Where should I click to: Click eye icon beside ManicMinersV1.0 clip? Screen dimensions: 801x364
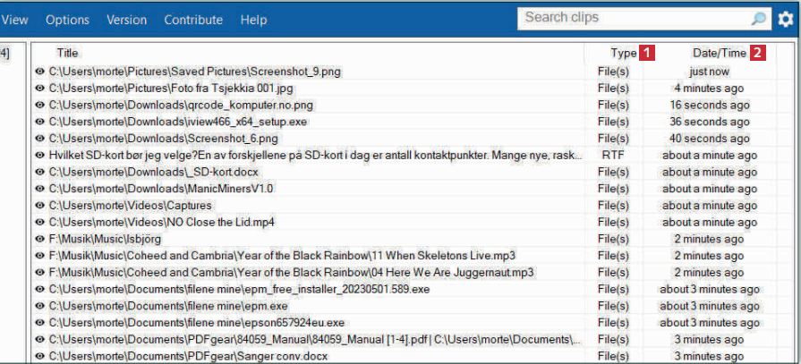(39, 189)
